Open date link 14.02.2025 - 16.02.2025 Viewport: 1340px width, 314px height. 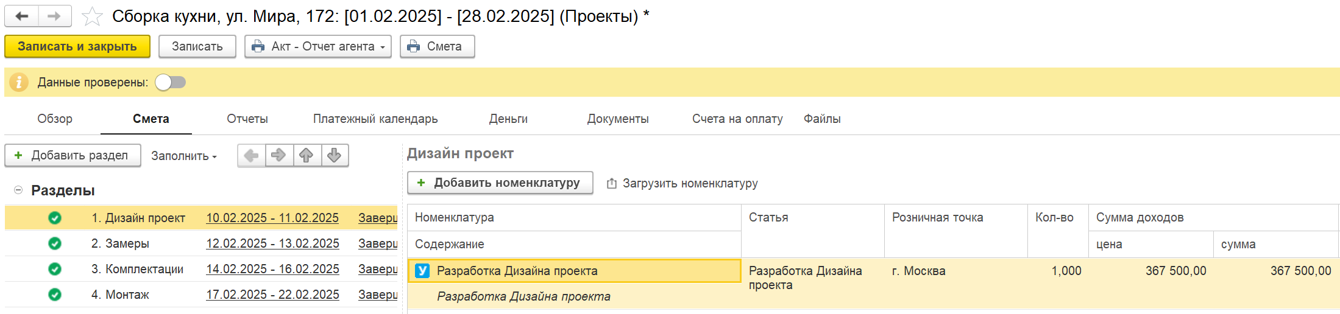272,269
